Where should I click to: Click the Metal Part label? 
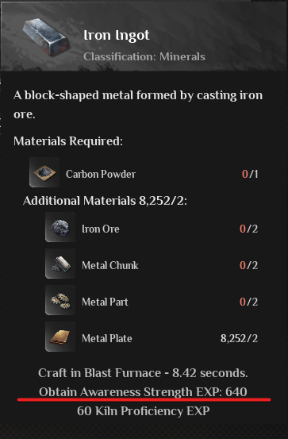click(x=105, y=302)
